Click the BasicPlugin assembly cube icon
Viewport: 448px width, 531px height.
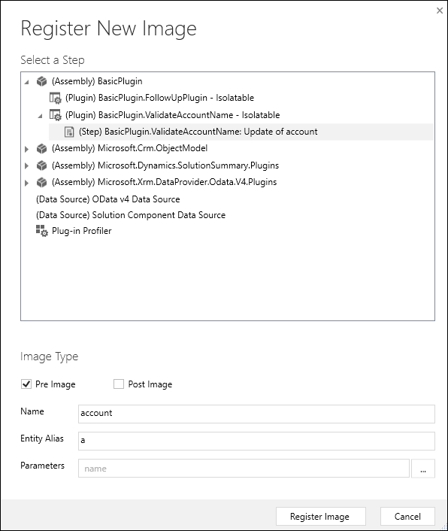41,81
